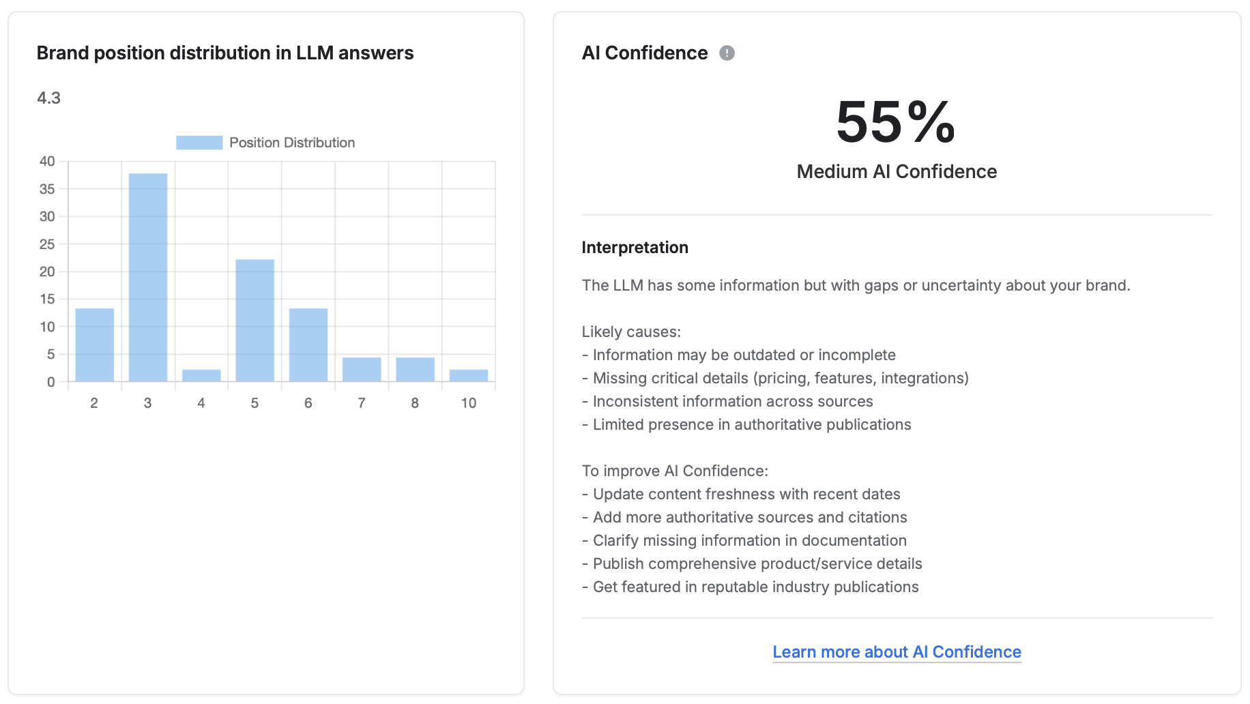Image resolution: width=1250 pixels, height=704 pixels.
Task: Select the position 8 bar
Action: click(x=415, y=370)
